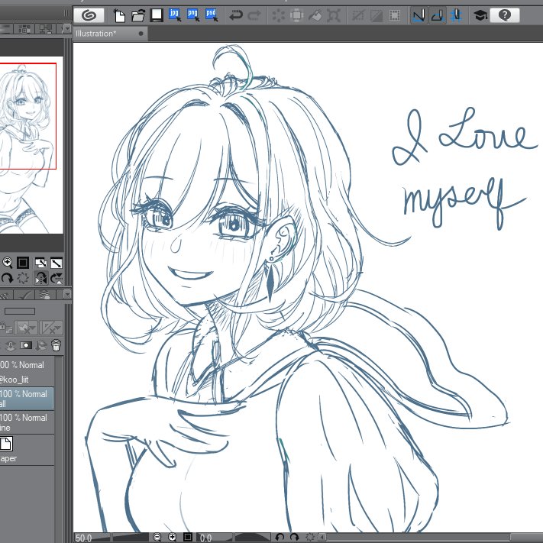Open a file with the folder icon
Viewport: 543px width, 543px height.
click(138, 15)
